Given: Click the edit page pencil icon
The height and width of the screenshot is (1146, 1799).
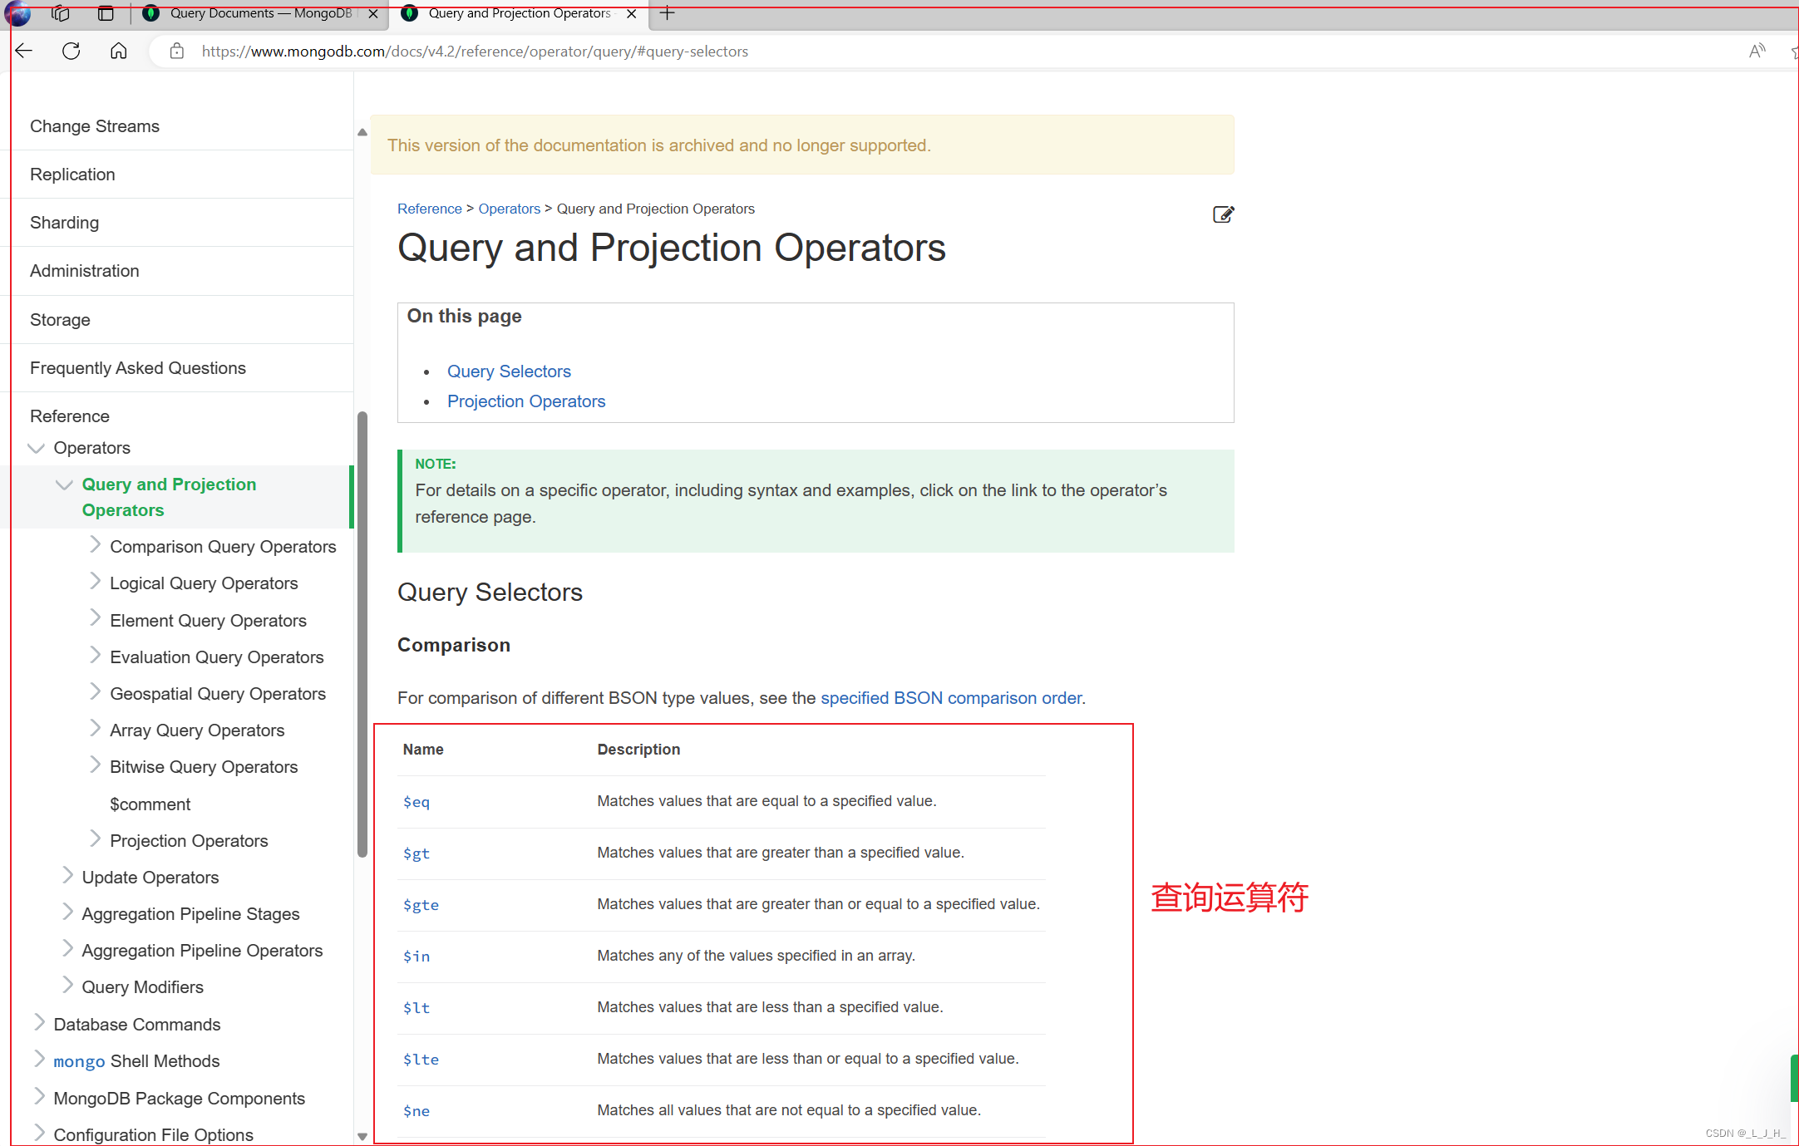Looking at the screenshot, I should (1223, 214).
